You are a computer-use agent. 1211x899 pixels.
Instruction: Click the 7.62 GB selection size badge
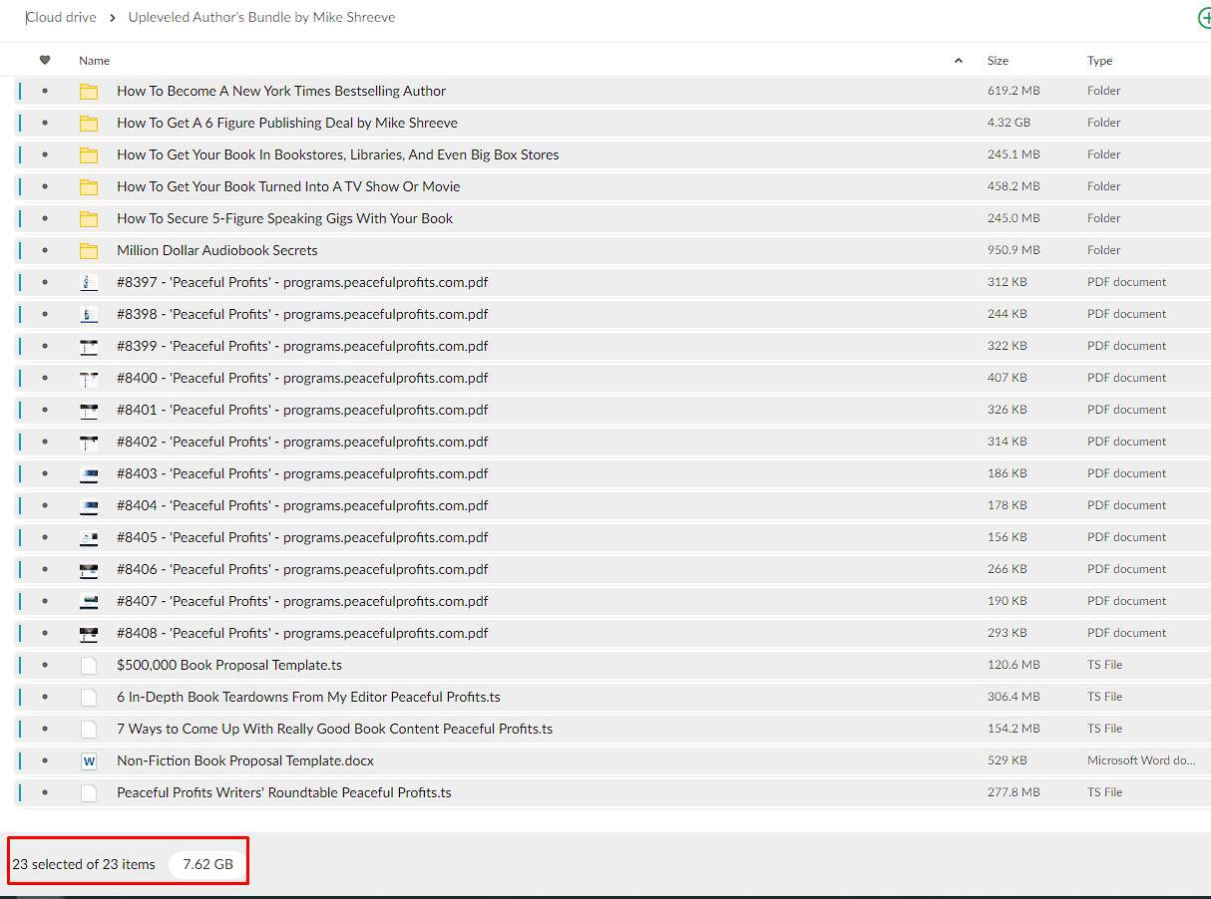(207, 864)
